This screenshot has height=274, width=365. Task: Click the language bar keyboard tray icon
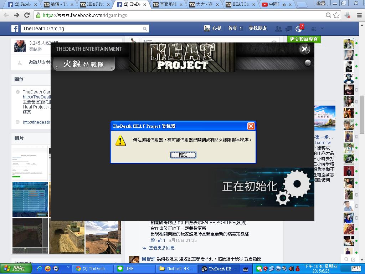[x=245, y=269]
